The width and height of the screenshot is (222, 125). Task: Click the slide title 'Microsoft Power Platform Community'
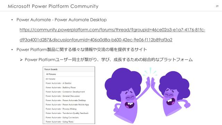click(53, 6)
